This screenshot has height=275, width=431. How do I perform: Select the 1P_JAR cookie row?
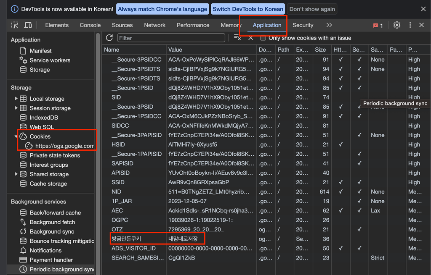(x=266, y=201)
